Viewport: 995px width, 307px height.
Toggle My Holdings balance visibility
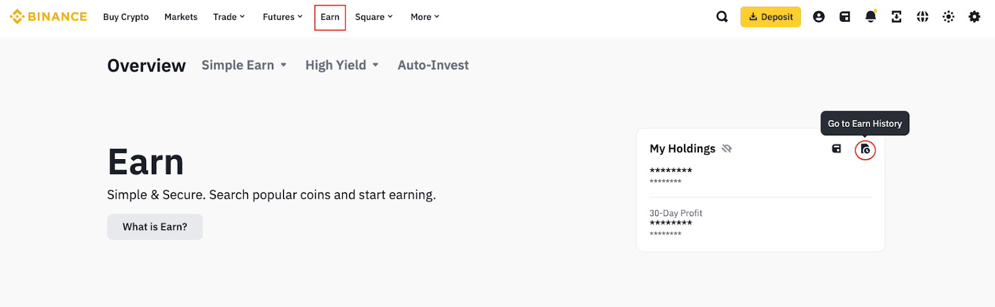(727, 149)
